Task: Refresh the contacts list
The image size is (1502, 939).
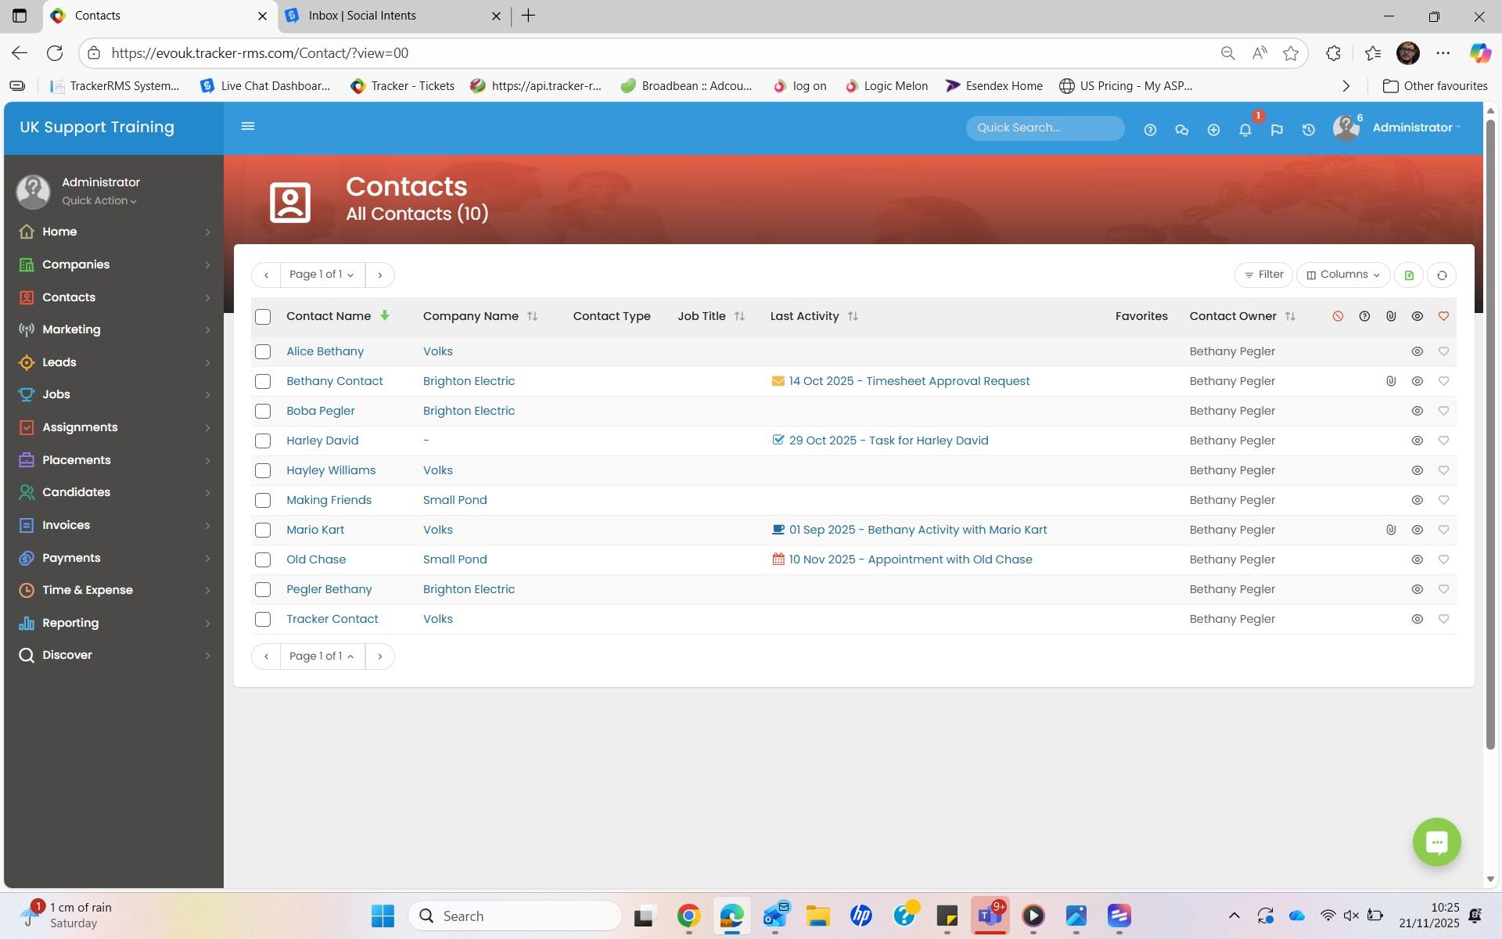Action: (1442, 275)
